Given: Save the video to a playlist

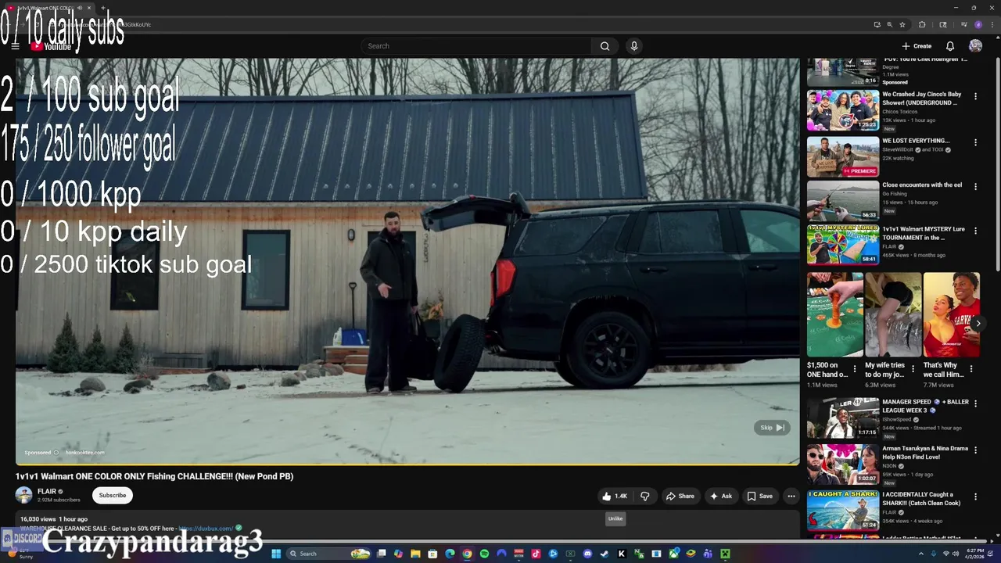Looking at the screenshot, I should pos(759,496).
